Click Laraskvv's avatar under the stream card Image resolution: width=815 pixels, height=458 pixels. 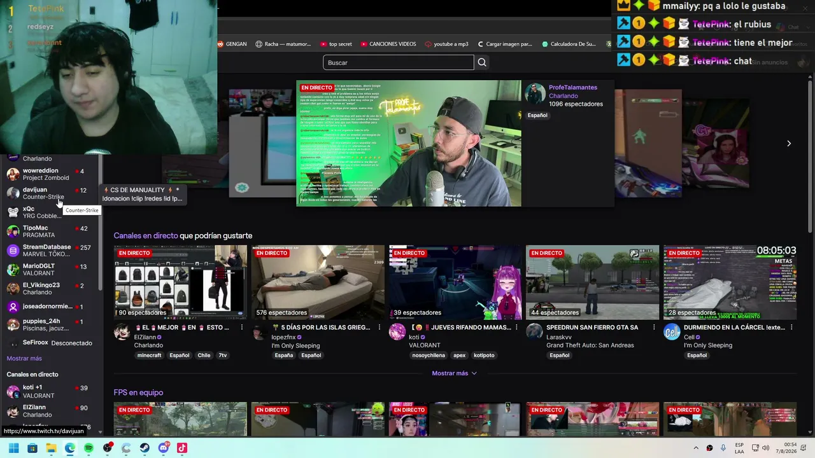click(535, 332)
